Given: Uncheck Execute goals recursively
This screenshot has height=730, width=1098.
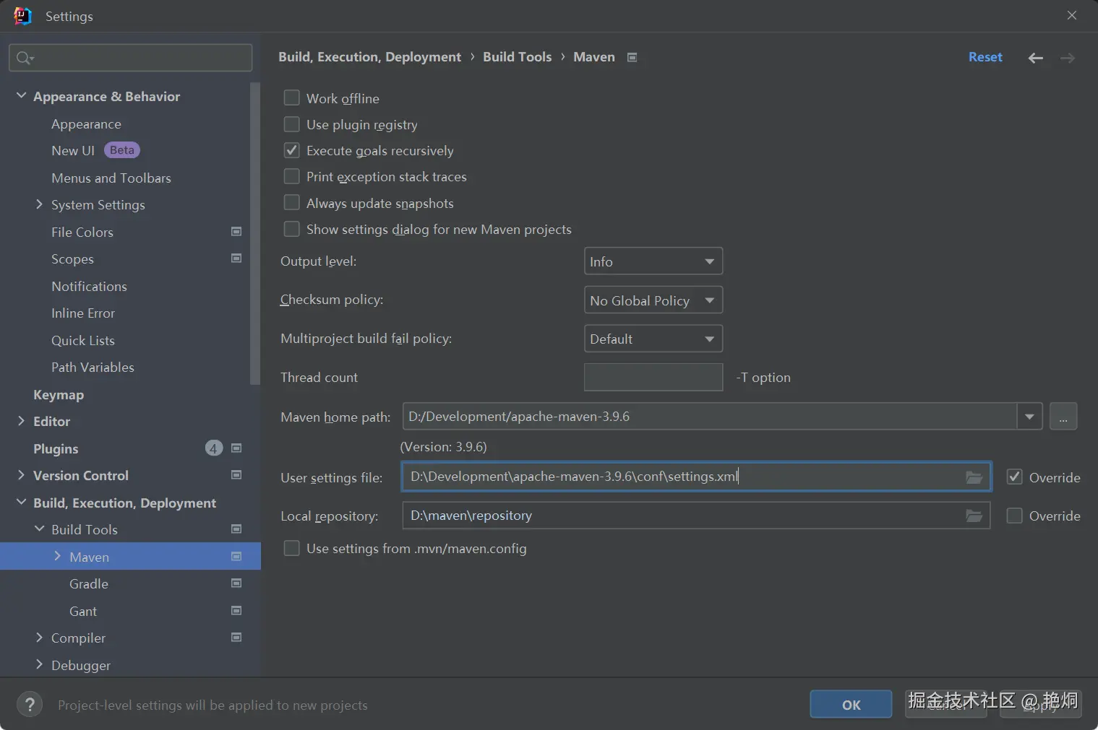Looking at the screenshot, I should coord(292,150).
